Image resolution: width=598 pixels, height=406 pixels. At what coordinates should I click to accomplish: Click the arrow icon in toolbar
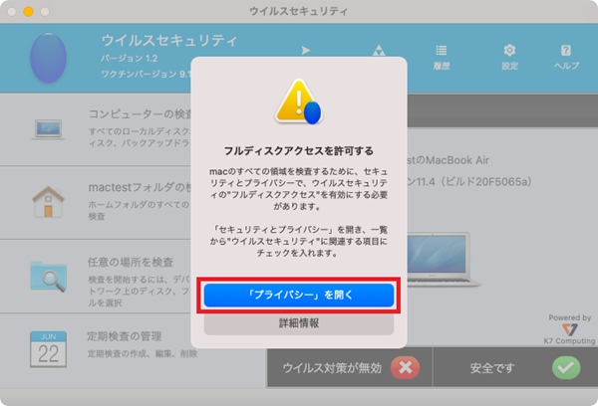click(x=306, y=51)
